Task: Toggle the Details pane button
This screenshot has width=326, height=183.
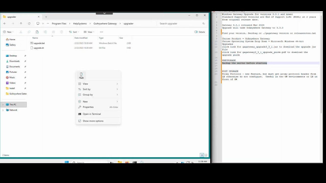Action: [200, 32]
